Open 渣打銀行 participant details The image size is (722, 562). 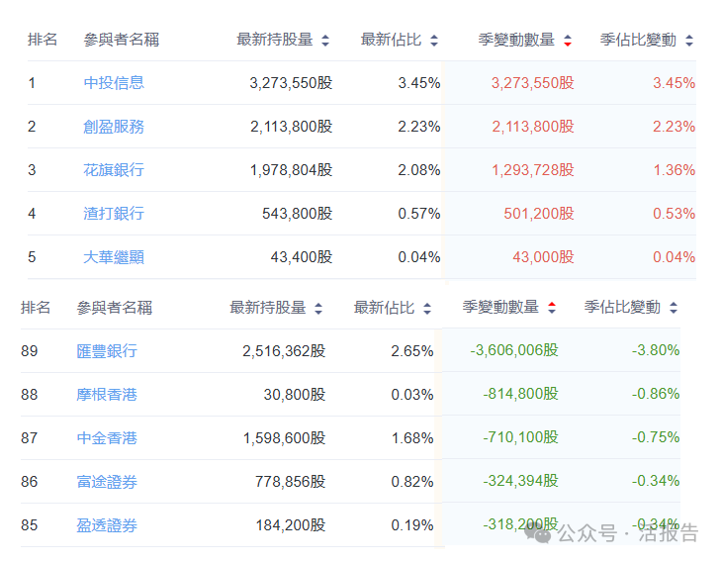point(114,214)
